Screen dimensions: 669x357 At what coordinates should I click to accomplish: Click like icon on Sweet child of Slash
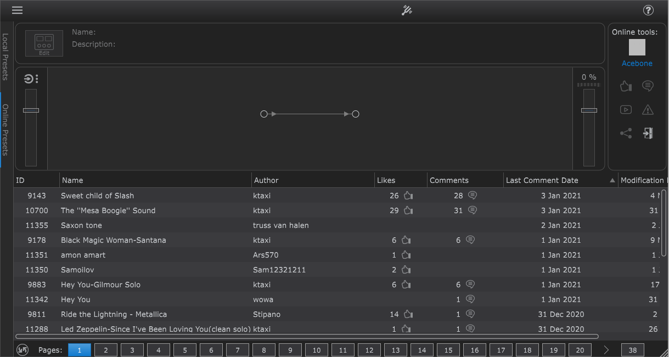408,196
